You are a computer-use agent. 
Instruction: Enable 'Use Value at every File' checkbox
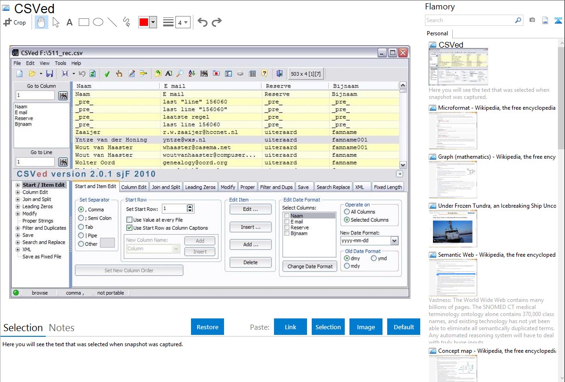click(130, 220)
